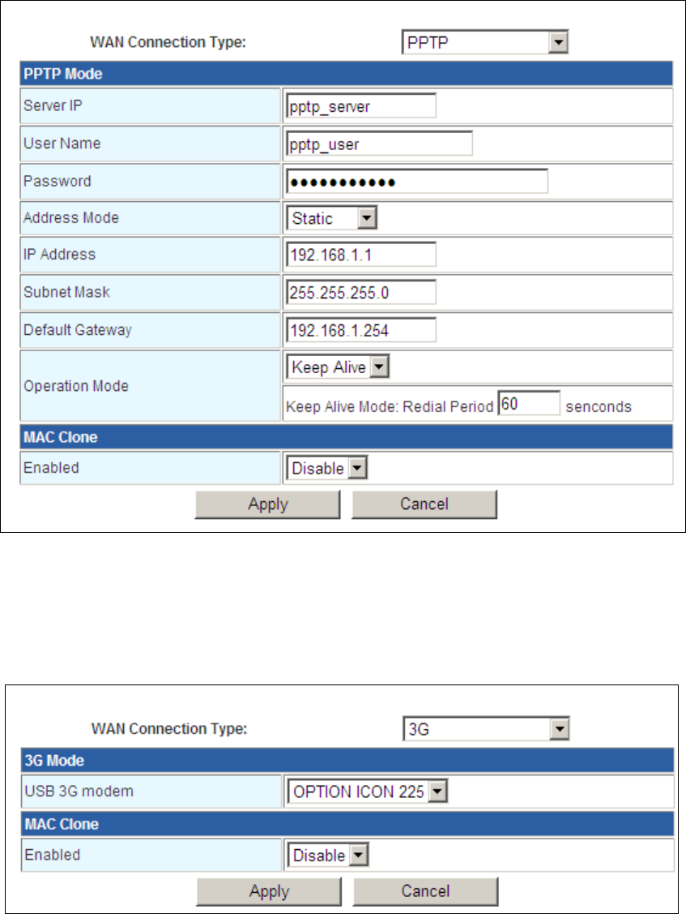
Task: Click the User Name label
Action: [x=62, y=144]
